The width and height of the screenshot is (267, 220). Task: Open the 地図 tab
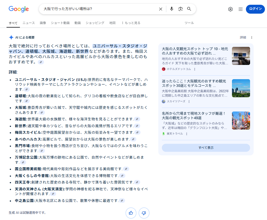pyautogui.click(x=112, y=23)
